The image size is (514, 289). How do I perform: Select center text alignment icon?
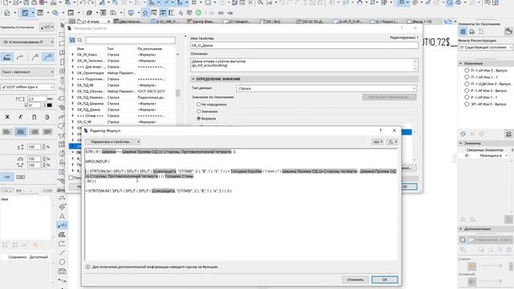(x=21, y=132)
